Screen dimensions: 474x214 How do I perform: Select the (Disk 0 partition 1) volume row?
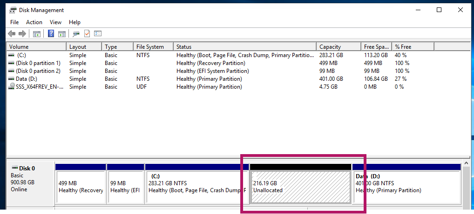click(x=38, y=63)
